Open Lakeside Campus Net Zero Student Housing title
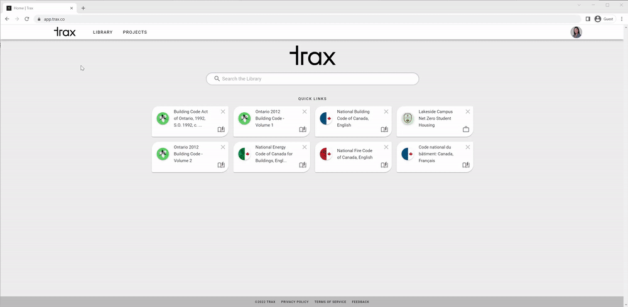 point(435,118)
